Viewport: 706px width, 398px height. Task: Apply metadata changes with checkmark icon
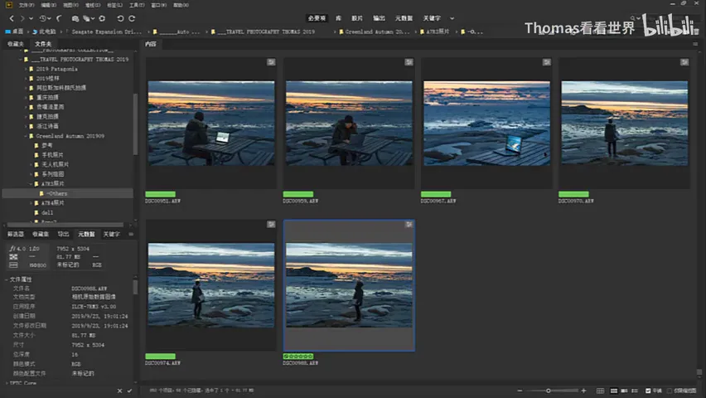[x=129, y=391]
